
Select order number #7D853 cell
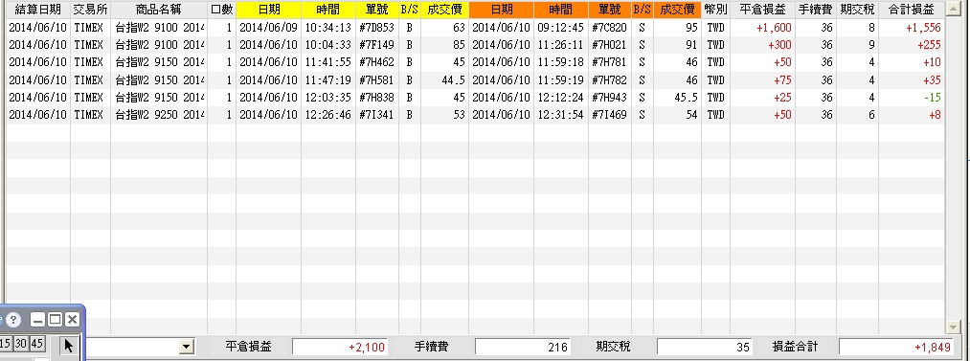pos(376,28)
